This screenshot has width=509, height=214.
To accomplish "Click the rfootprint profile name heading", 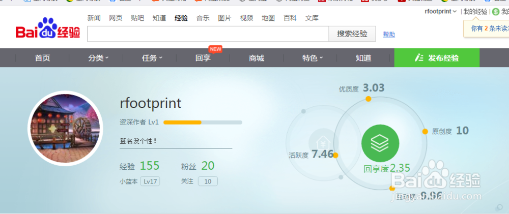I will (x=150, y=103).
